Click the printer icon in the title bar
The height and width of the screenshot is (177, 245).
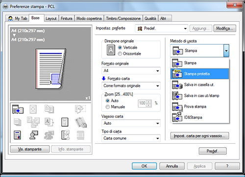click(5, 7)
